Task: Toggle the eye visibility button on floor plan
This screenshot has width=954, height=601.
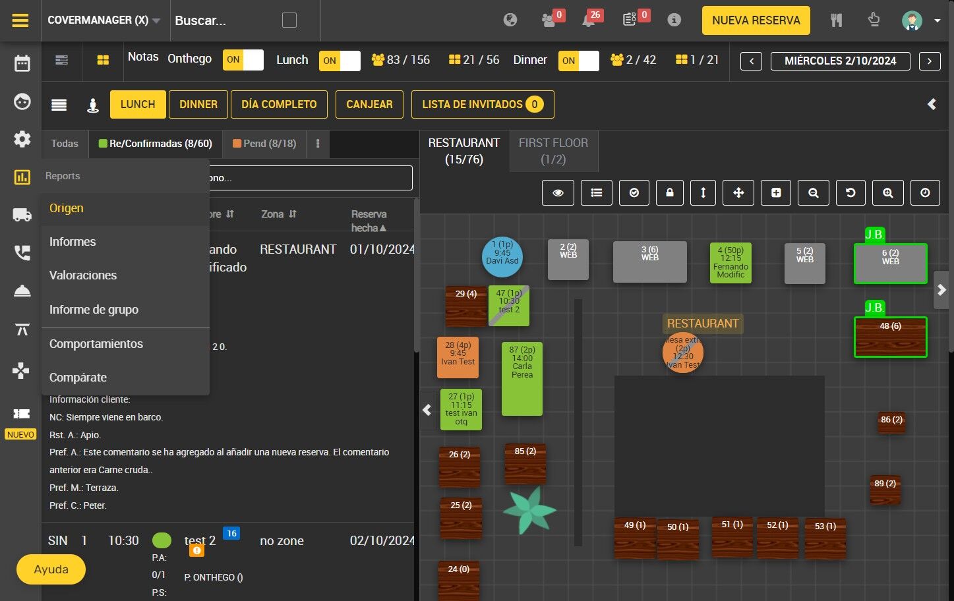Action: pyautogui.click(x=558, y=192)
